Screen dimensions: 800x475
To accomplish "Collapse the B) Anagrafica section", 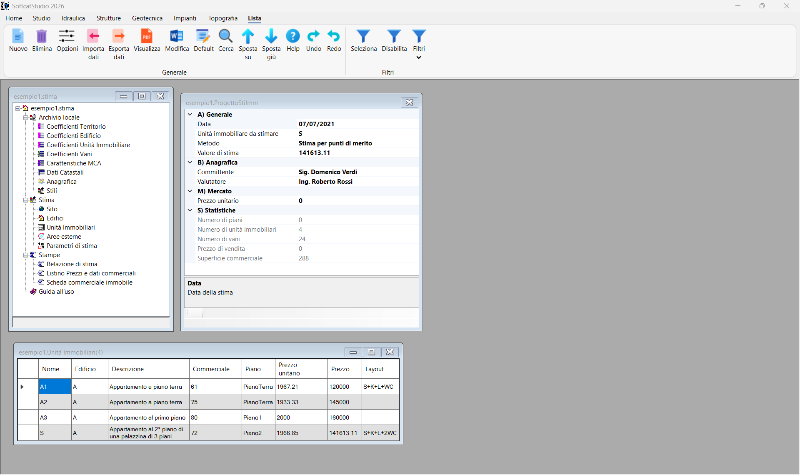I will click(x=190, y=162).
